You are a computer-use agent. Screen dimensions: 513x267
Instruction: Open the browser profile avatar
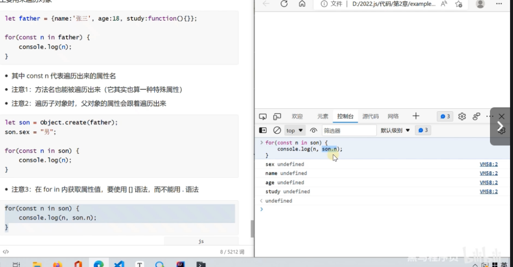480,4
